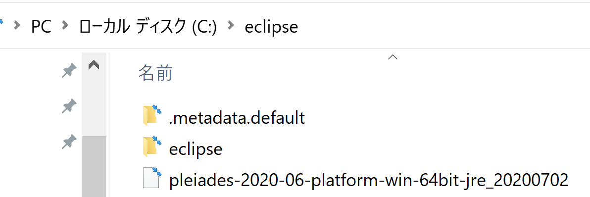The image size is (590, 197).
Task: Expand the chevron before eclipse in address bar
Action: click(x=231, y=26)
